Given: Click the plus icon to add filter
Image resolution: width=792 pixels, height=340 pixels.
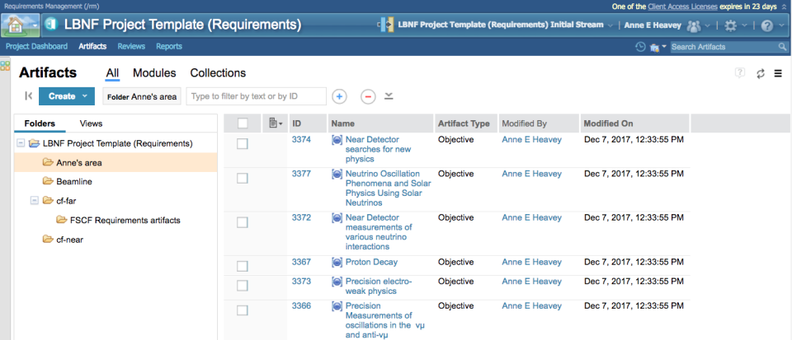Looking at the screenshot, I should [339, 96].
